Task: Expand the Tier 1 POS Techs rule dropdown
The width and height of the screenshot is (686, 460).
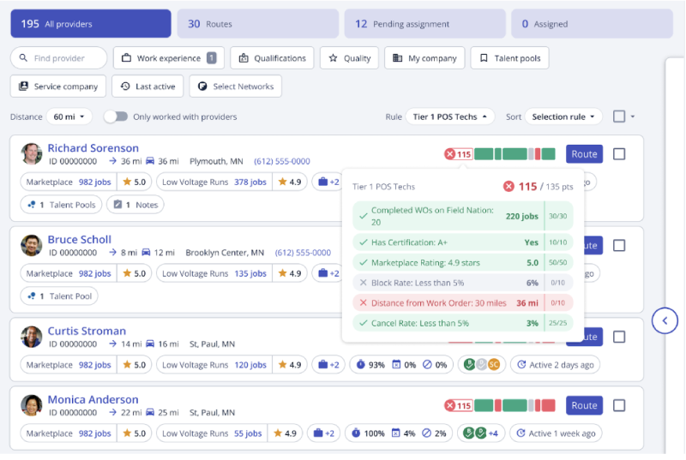Action: pyautogui.click(x=450, y=116)
